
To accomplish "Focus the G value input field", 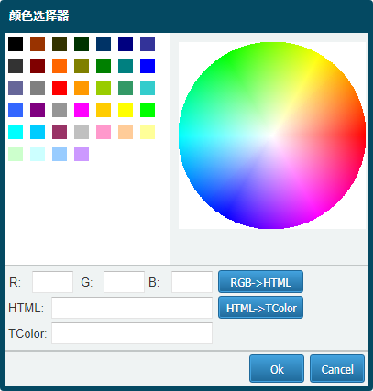I will point(124,282).
